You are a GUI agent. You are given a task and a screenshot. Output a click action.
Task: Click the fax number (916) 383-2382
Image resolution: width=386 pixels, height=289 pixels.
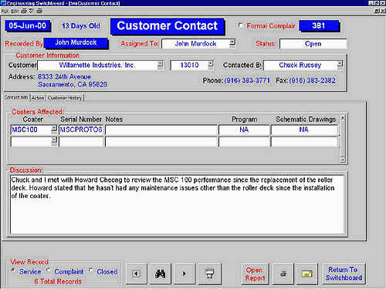pyautogui.click(x=312, y=81)
